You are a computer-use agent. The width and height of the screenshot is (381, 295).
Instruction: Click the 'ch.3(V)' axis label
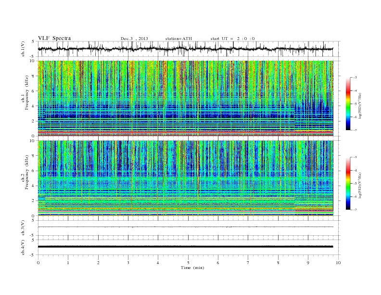coord(23,228)
